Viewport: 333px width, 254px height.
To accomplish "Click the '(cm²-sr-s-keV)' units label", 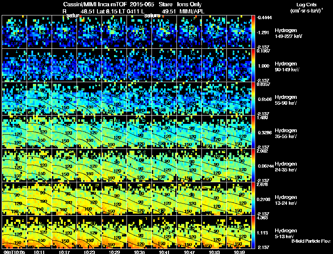I will click(x=306, y=10).
